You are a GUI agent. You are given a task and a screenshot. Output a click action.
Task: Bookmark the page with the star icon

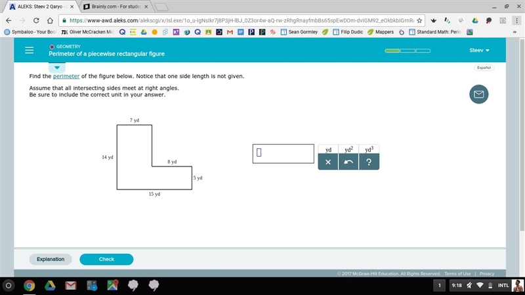pyautogui.click(x=419, y=20)
